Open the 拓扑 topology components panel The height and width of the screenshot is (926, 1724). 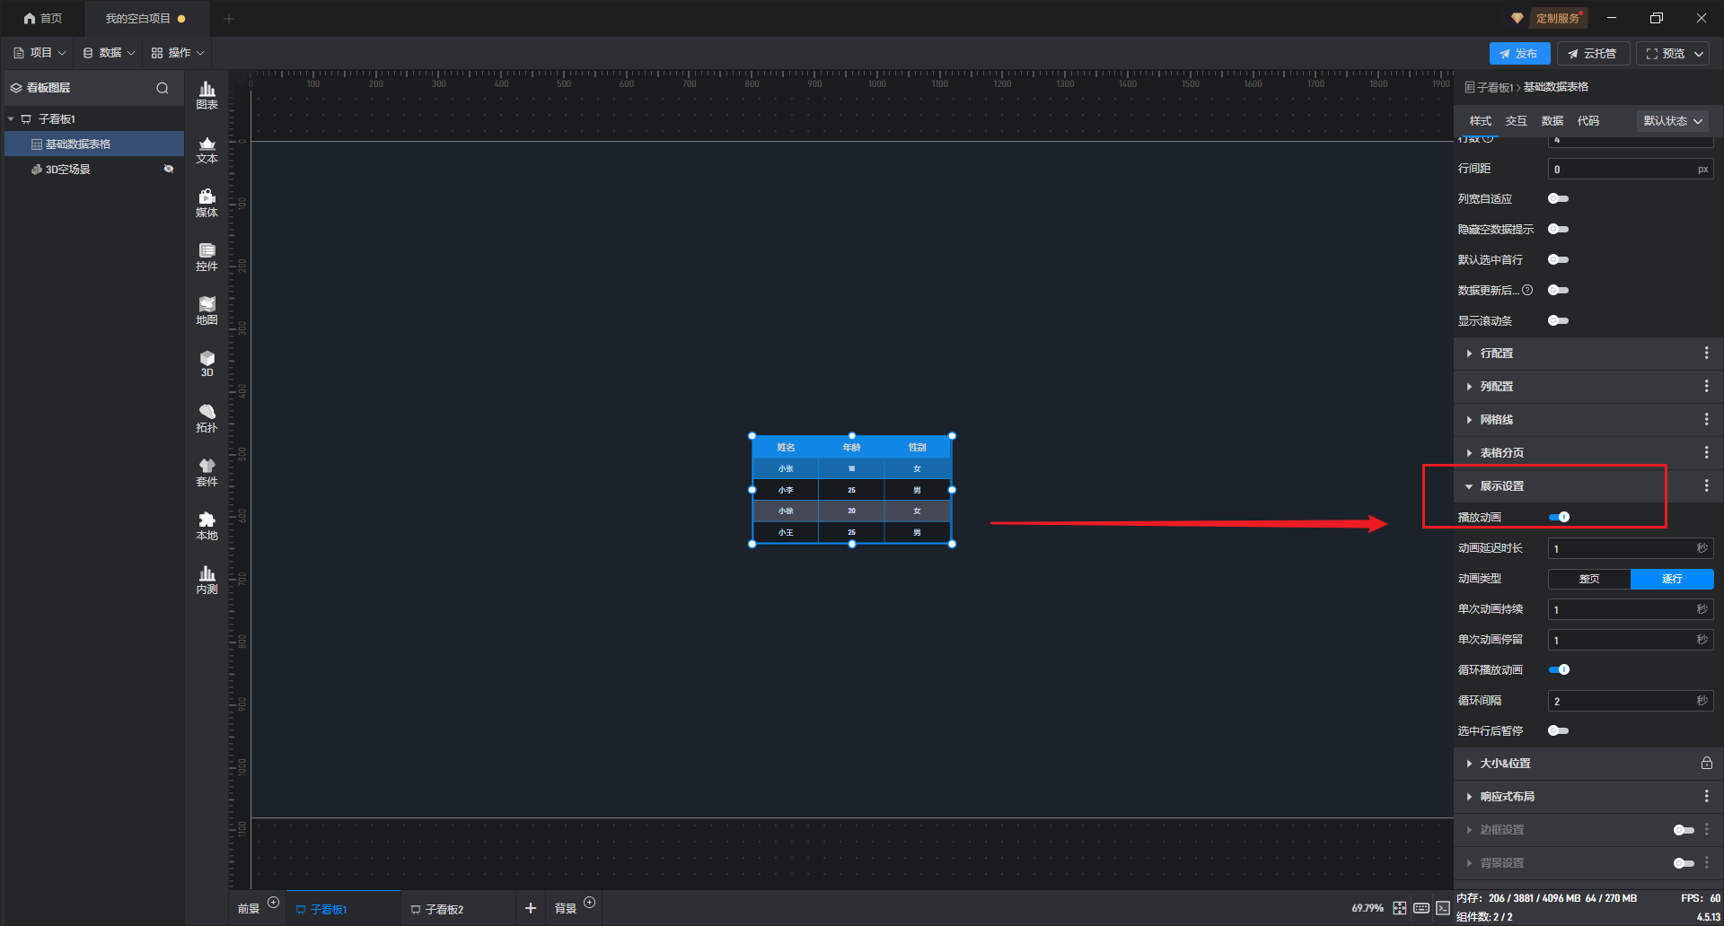207,418
